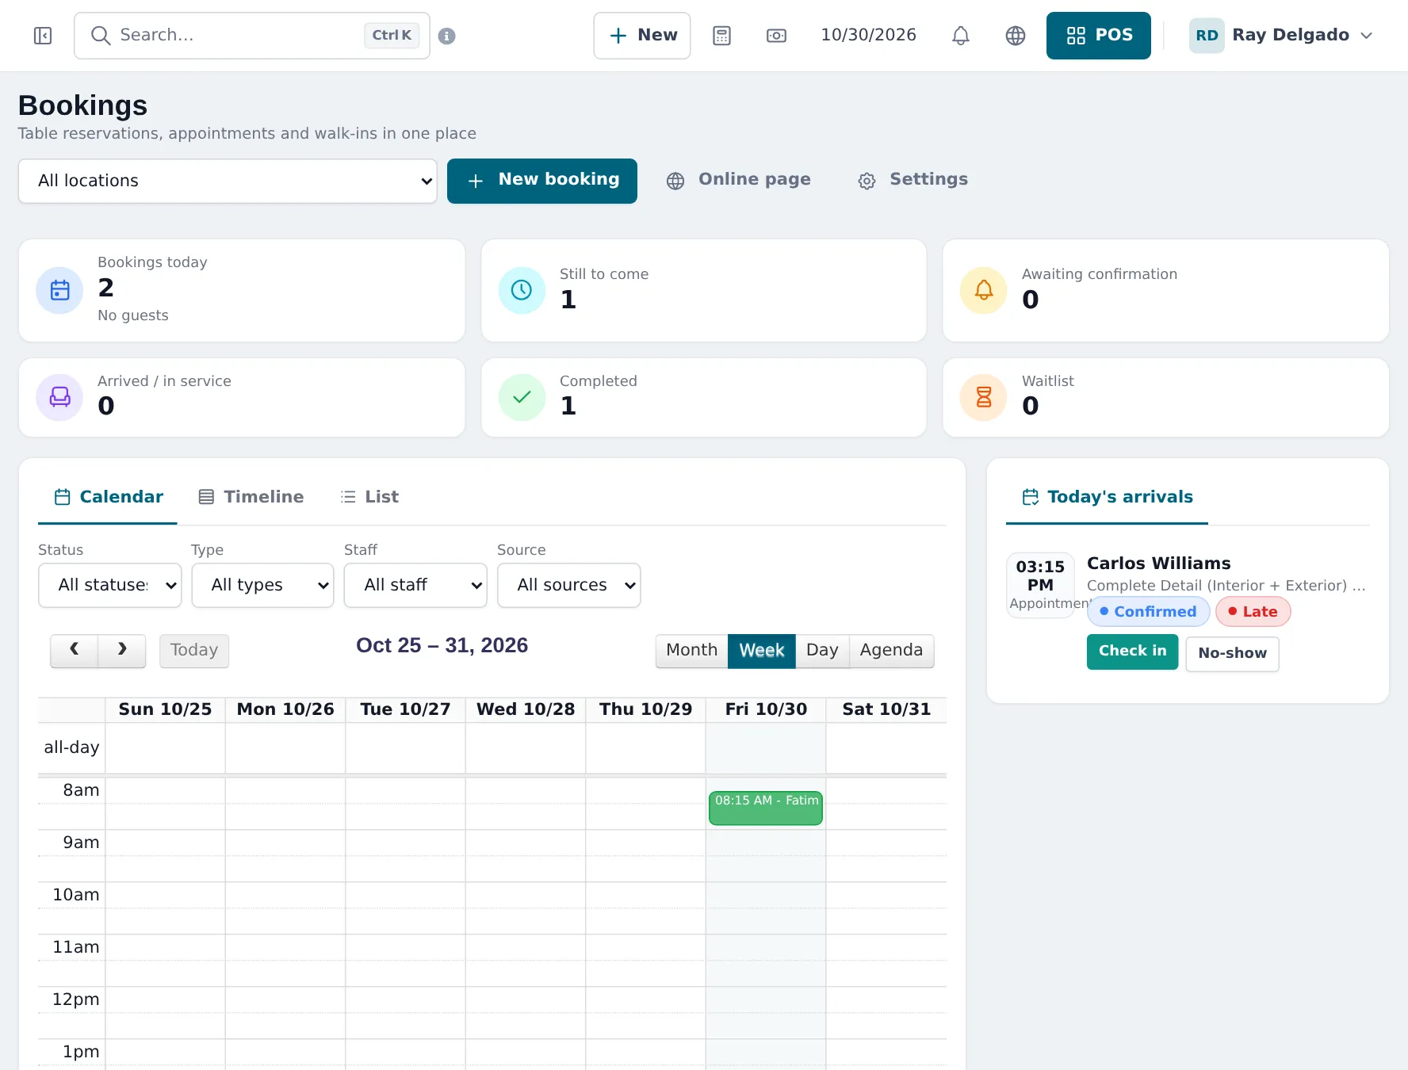Click the Arrived in service armchair icon
This screenshot has height=1070, width=1408.
[x=59, y=397]
